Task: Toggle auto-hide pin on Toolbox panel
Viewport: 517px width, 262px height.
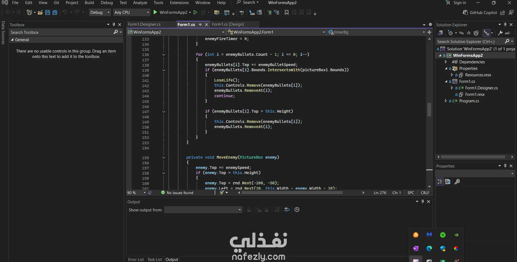Action: (114, 24)
